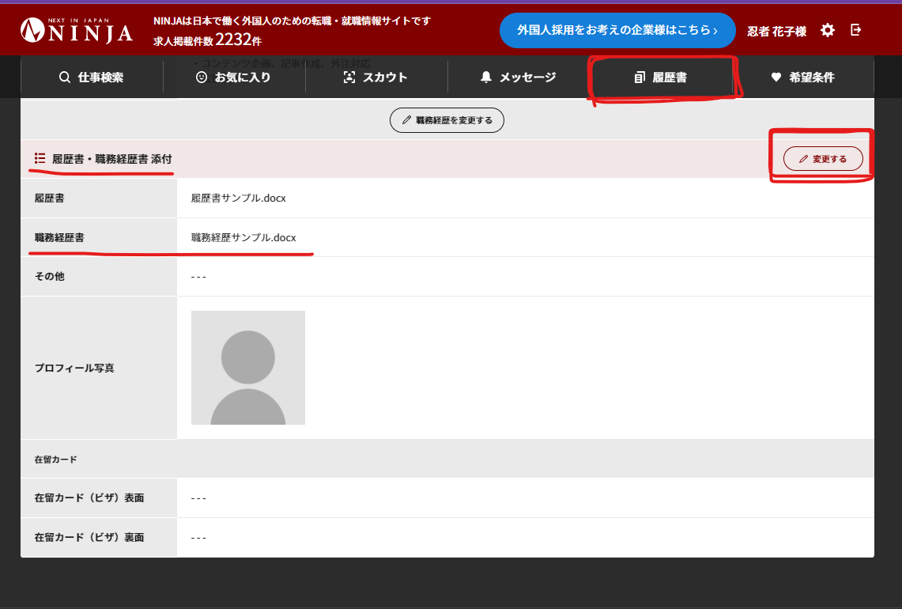The image size is (902, 609).
Task: Click the profile photo placeholder
Action: (247, 367)
